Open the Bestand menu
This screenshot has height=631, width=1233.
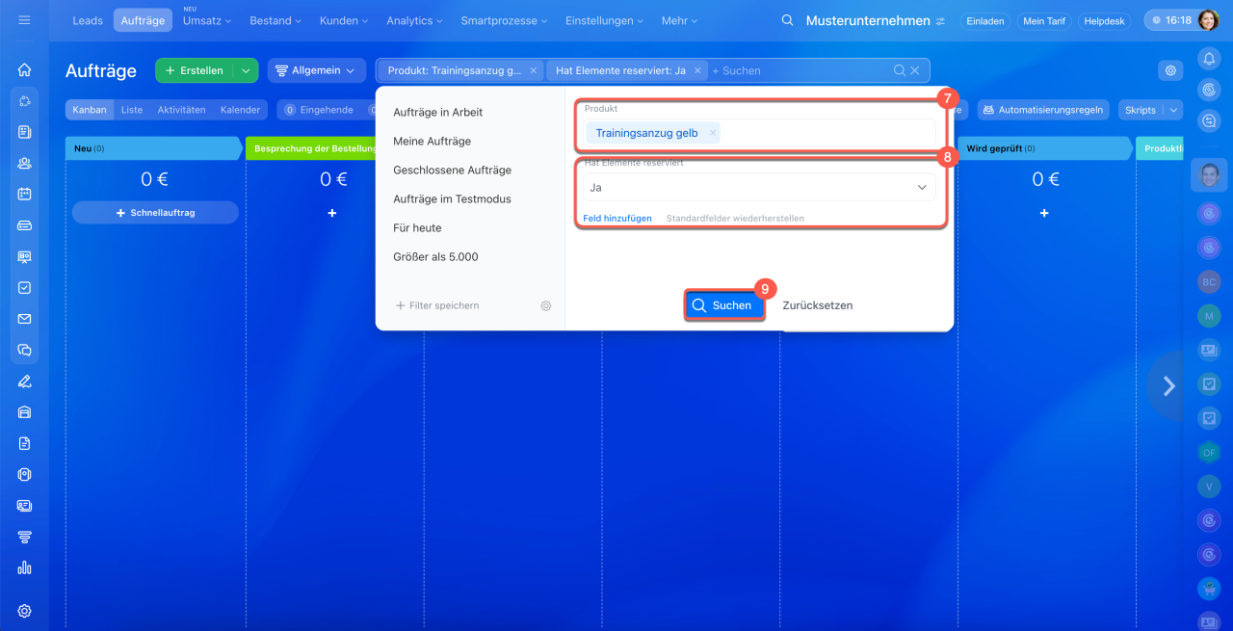pyautogui.click(x=275, y=20)
